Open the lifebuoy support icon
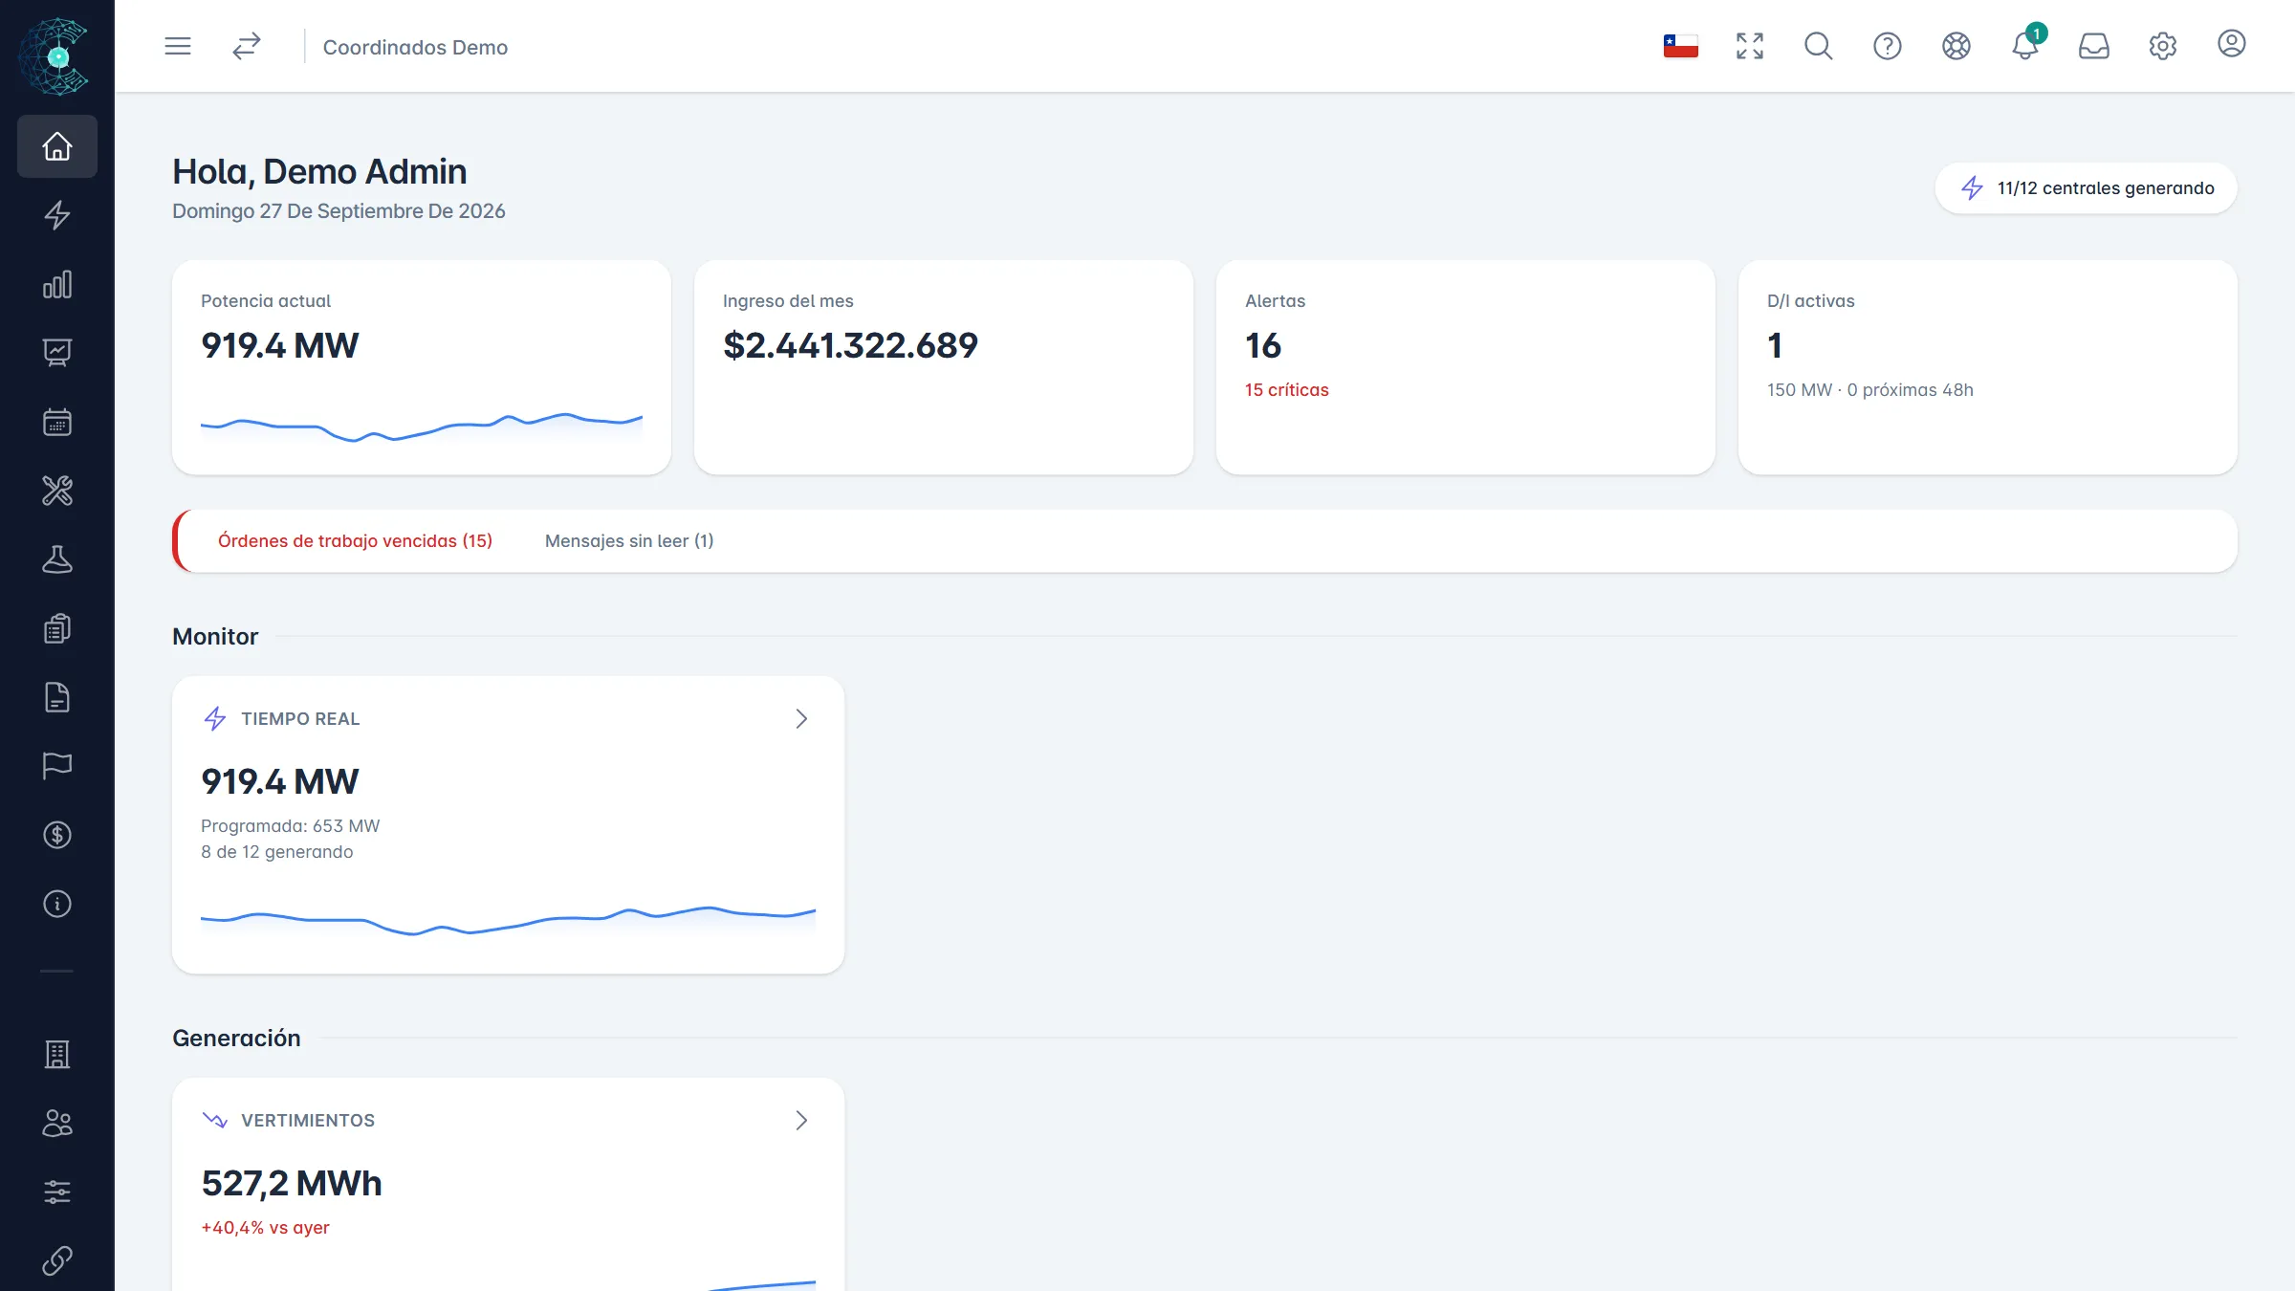The image size is (2295, 1291). pos(1956,46)
